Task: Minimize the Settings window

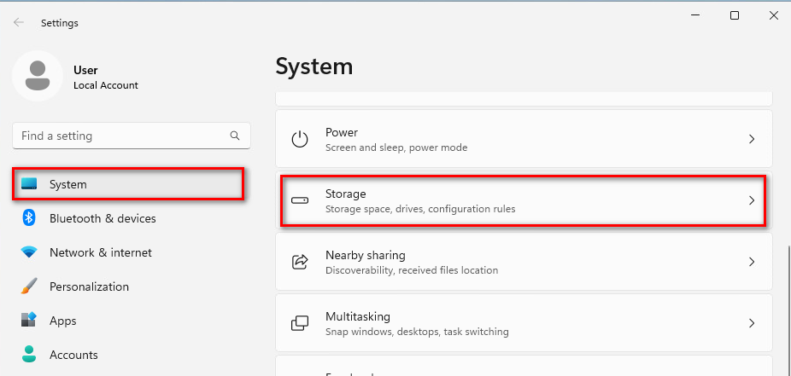Action: [x=695, y=15]
